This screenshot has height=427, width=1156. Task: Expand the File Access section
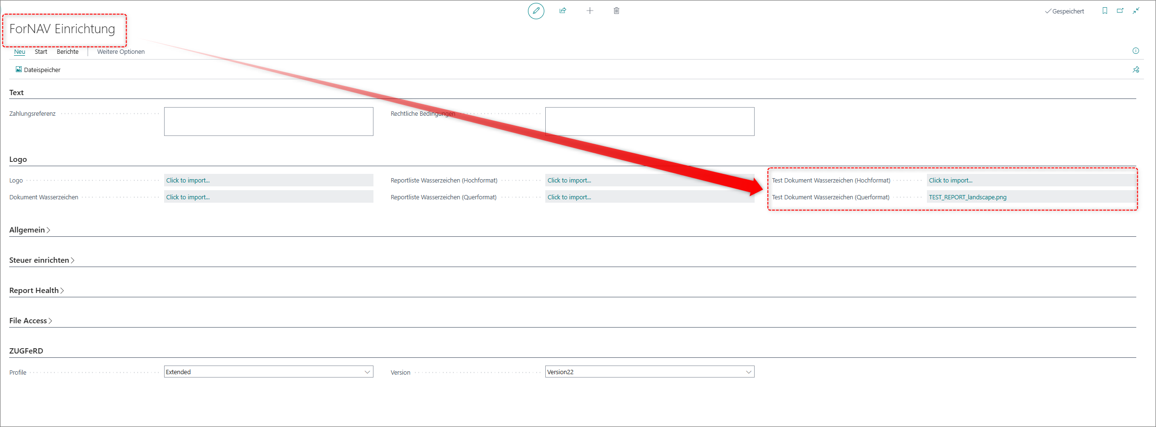(x=31, y=320)
